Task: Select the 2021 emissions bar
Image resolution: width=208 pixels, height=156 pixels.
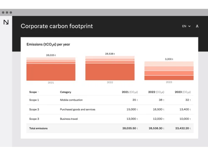Action: pos(51,69)
